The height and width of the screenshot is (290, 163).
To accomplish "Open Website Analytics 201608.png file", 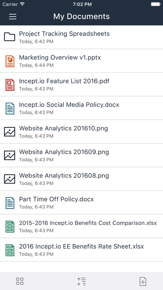I will (81, 179).
